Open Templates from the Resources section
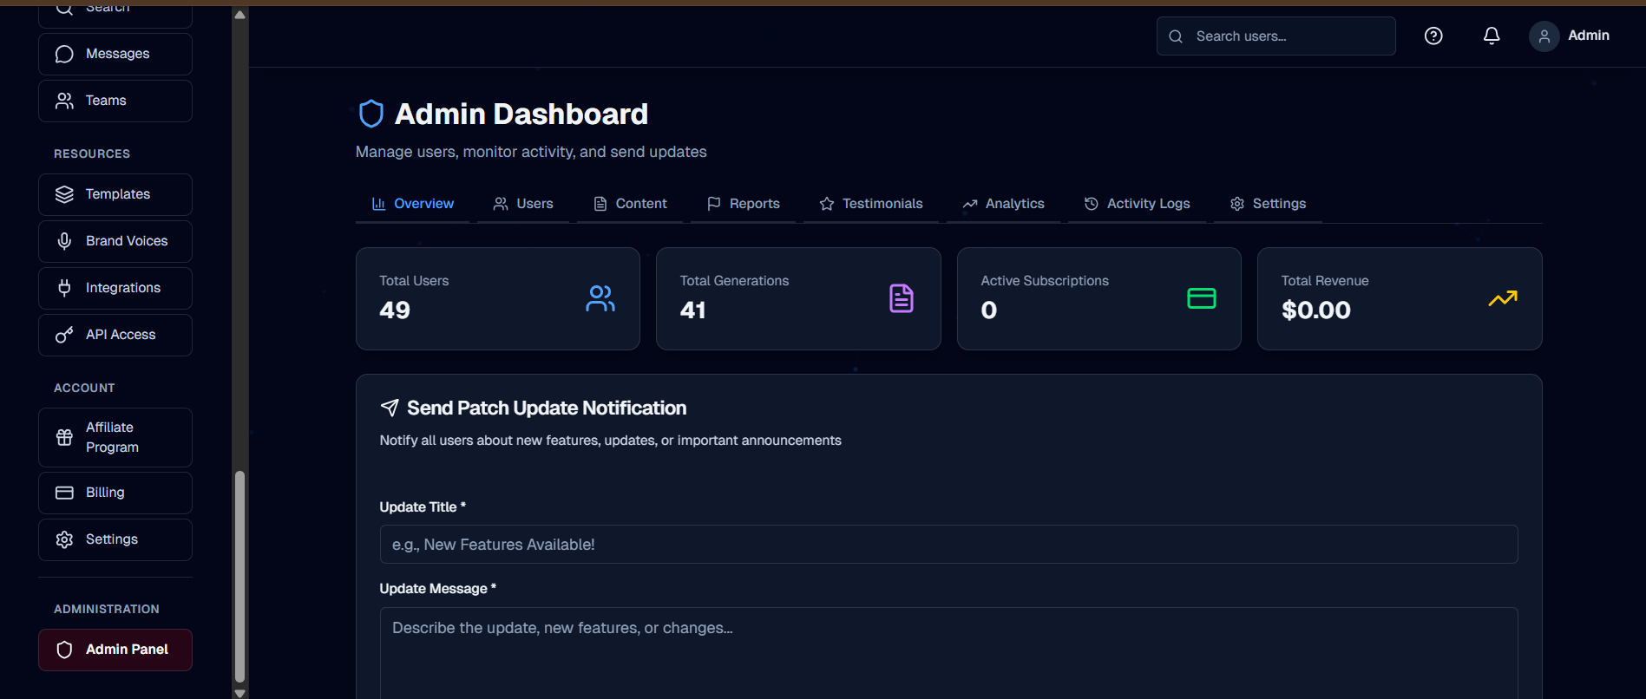The height and width of the screenshot is (699, 1646). [x=115, y=194]
